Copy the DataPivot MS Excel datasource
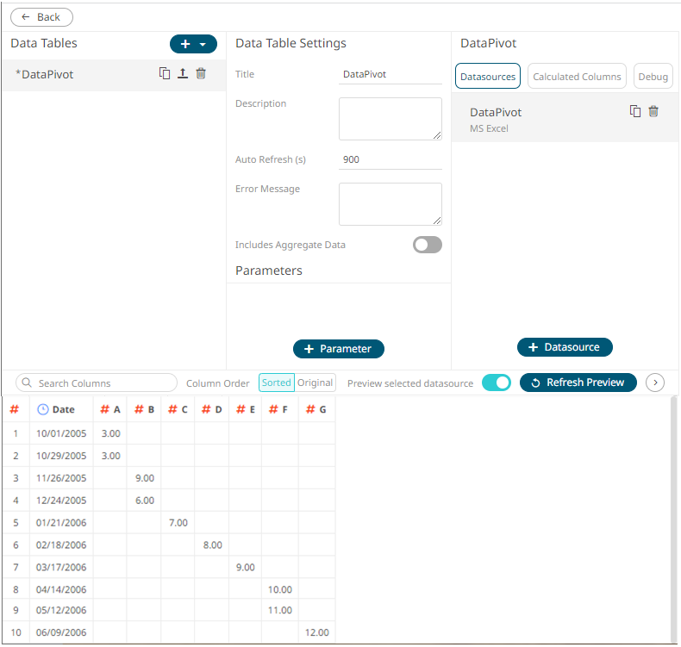The height and width of the screenshot is (647, 681). (x=635, y=111)
